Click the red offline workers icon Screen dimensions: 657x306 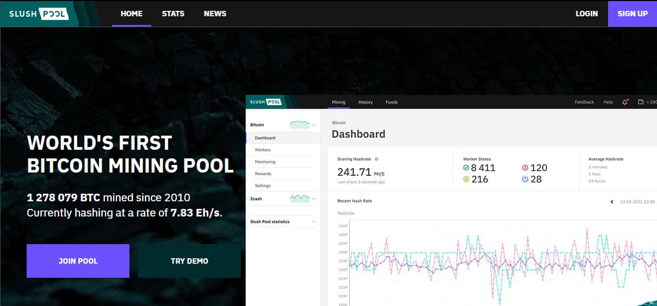525,168
